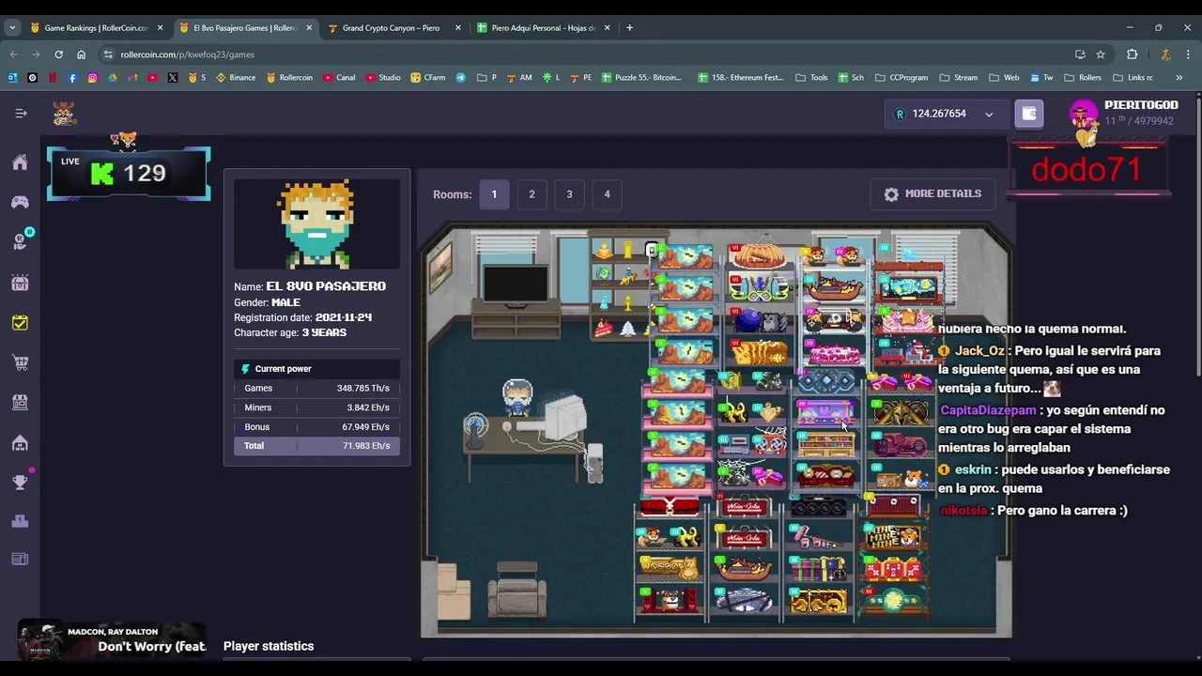1202x676 pixels.
Task: Open the Netflix bookmark icon
Action: (53, 78)
